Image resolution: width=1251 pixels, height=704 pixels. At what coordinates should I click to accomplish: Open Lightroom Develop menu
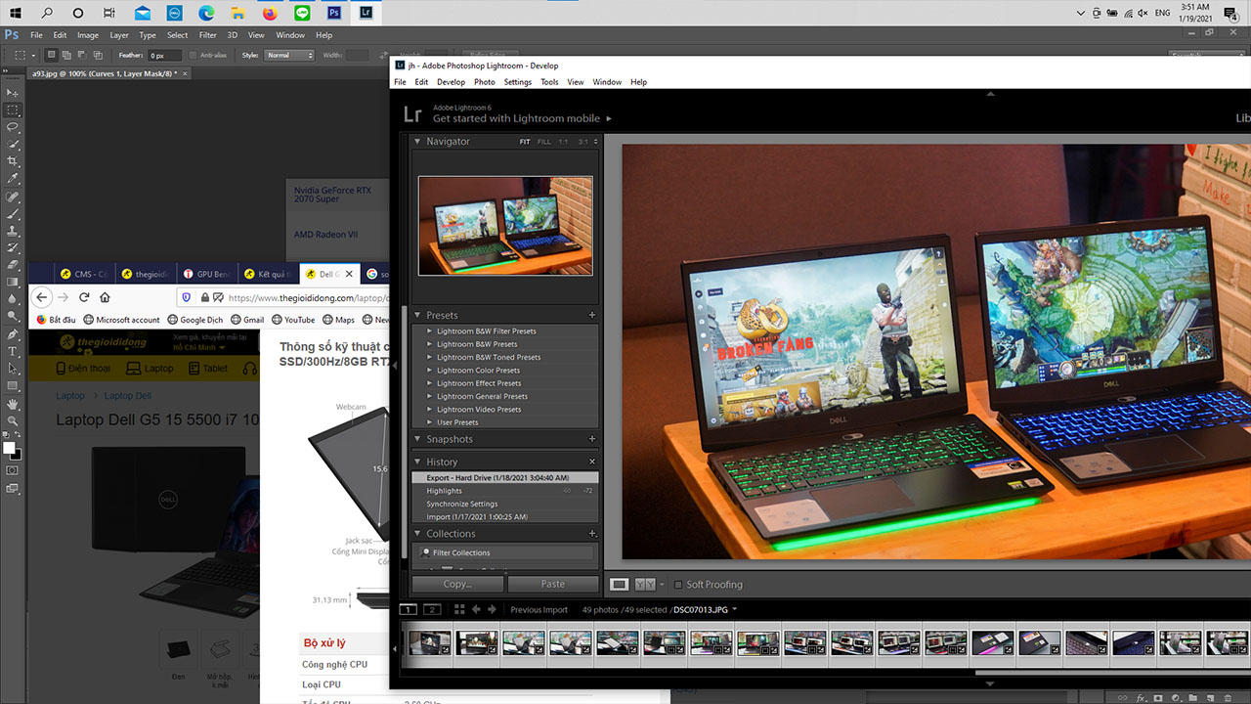click(451, 82)
